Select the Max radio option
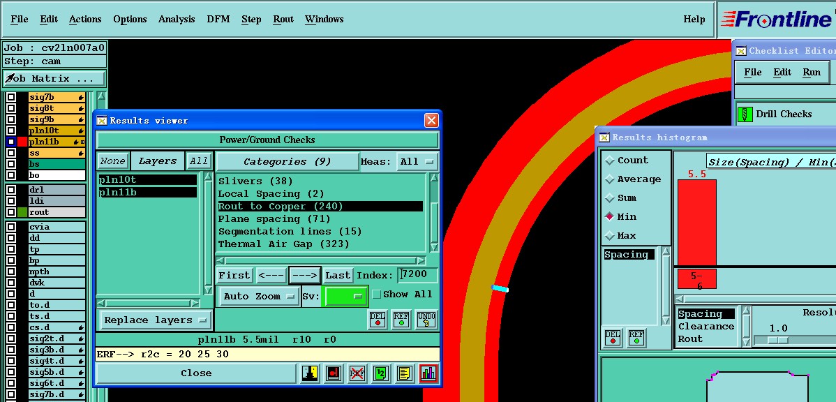Image resolution: width=836 pixels, height=402 pixels. click(x=609, y=235)
